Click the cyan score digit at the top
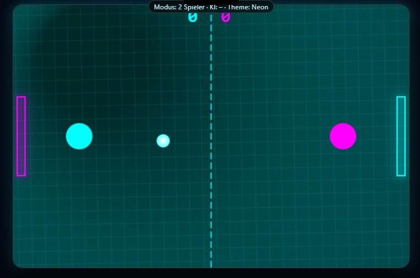Viewport: 420px width, 278px height. [192, 18]
